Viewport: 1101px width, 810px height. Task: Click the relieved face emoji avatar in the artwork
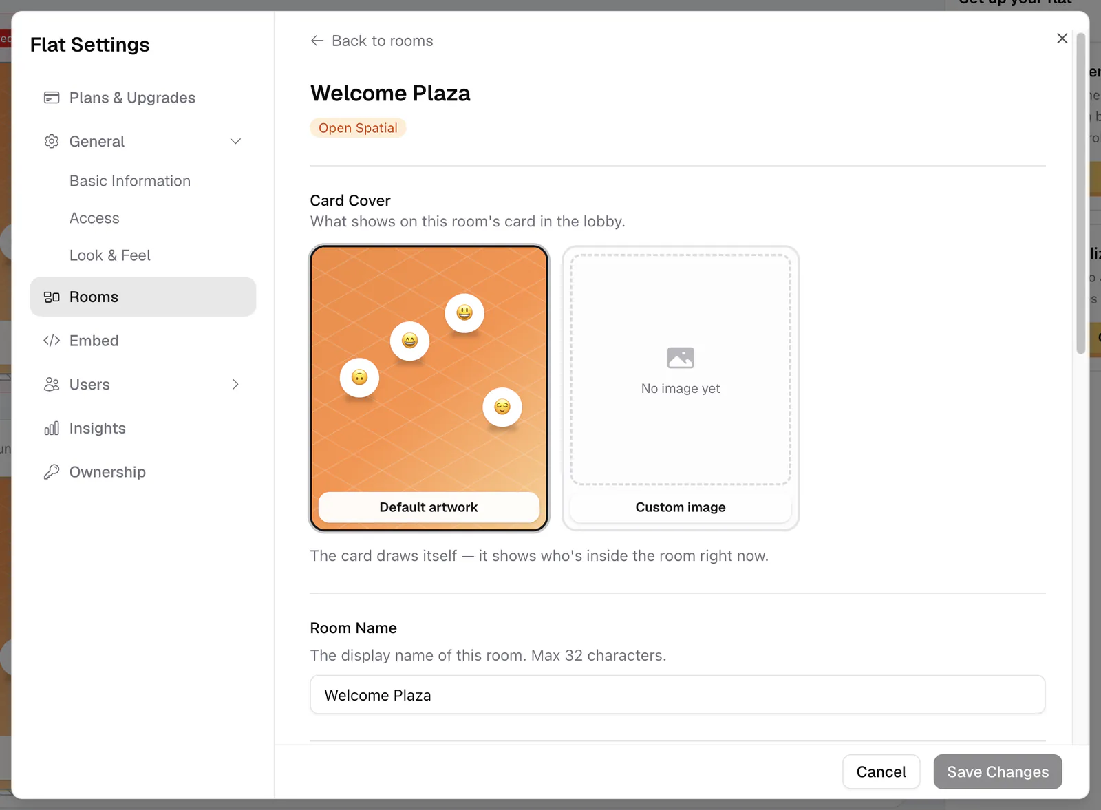coord(502,407)
